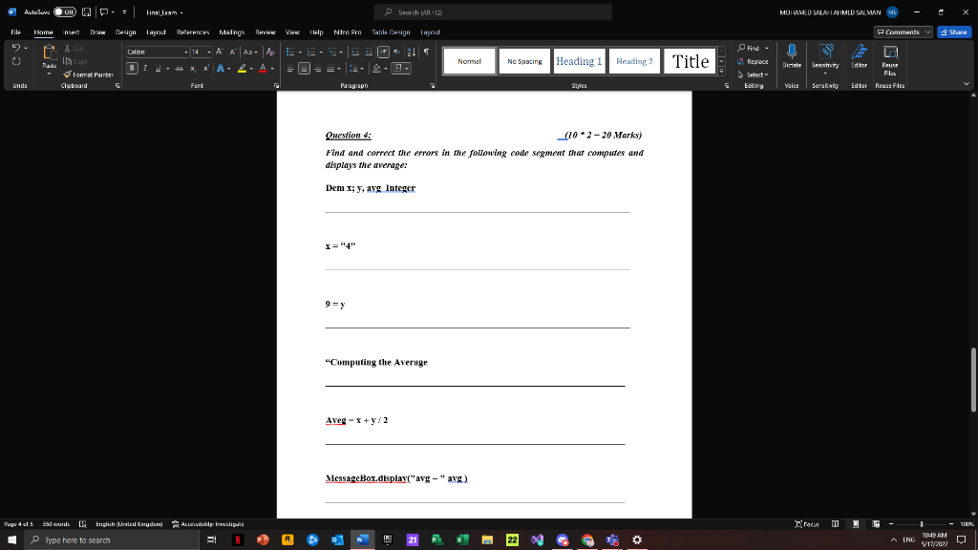Click the Redo icon below Undo
Screen dimensions: 978x550
click(x=16, y=61)
